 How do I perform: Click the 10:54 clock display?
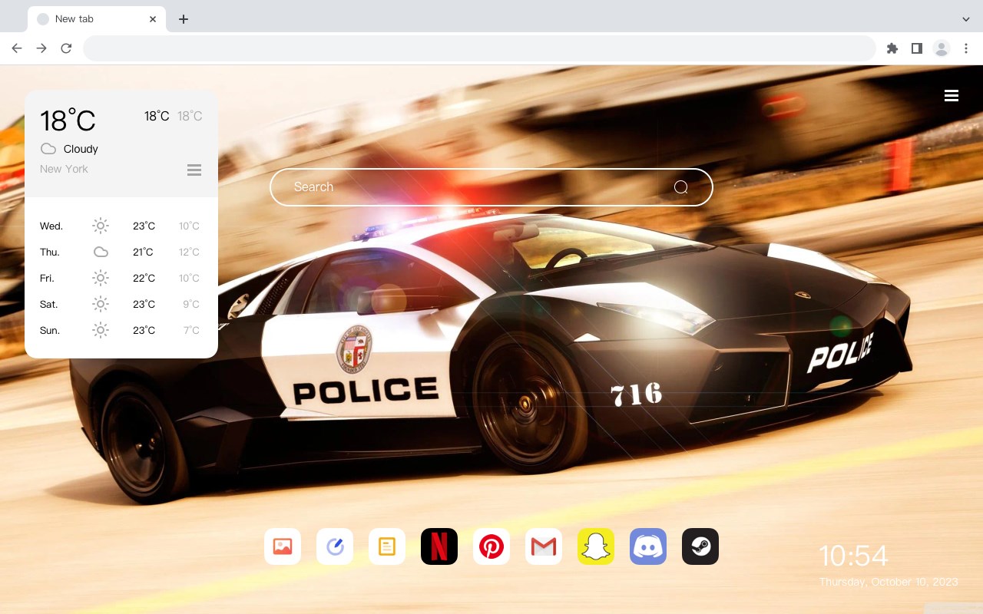(x=853, y=556)
